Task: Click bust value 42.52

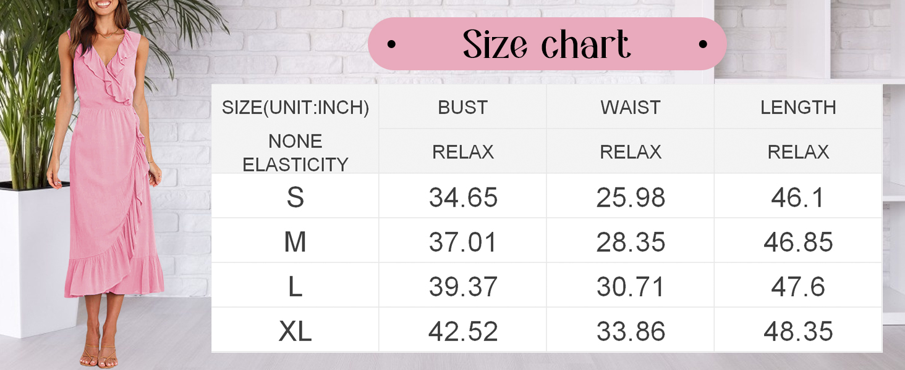Action: tap(463, 331)
